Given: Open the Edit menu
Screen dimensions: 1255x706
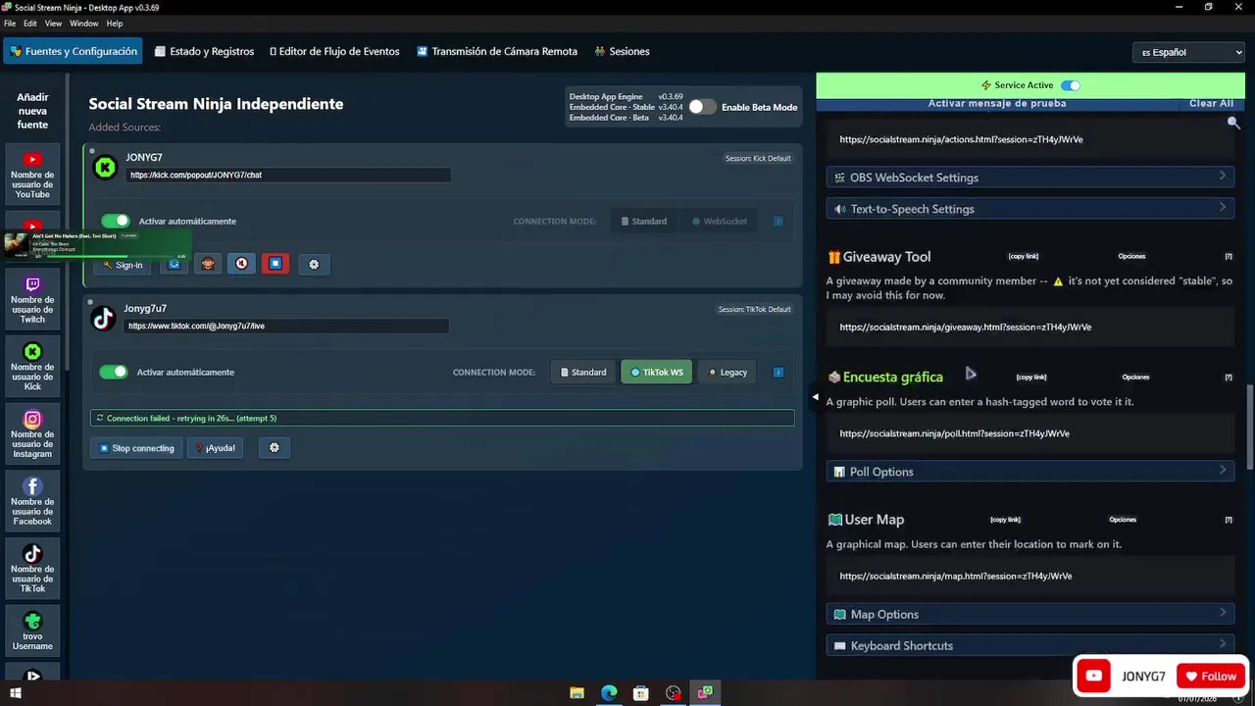Looking at the screenshot, I should 30,24.
